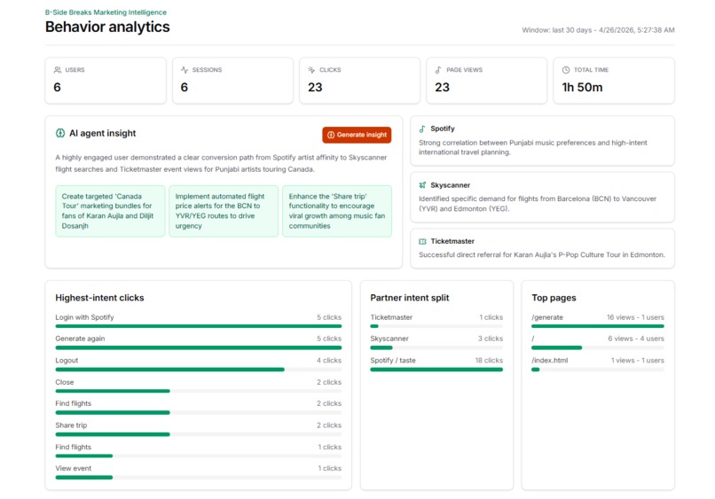Click the 'Partner intent split' heading
The width and height of the screenshot is (715, 499).
410,298
